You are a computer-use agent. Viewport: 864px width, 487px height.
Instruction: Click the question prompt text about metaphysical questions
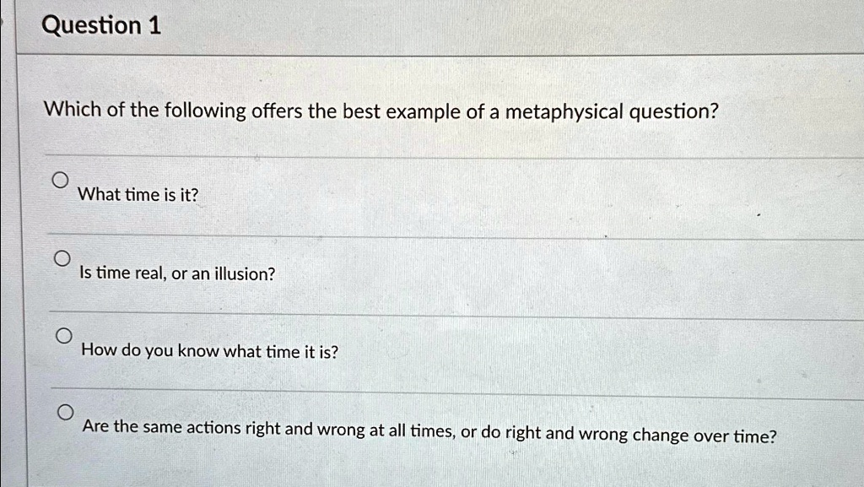pos(380,111)
